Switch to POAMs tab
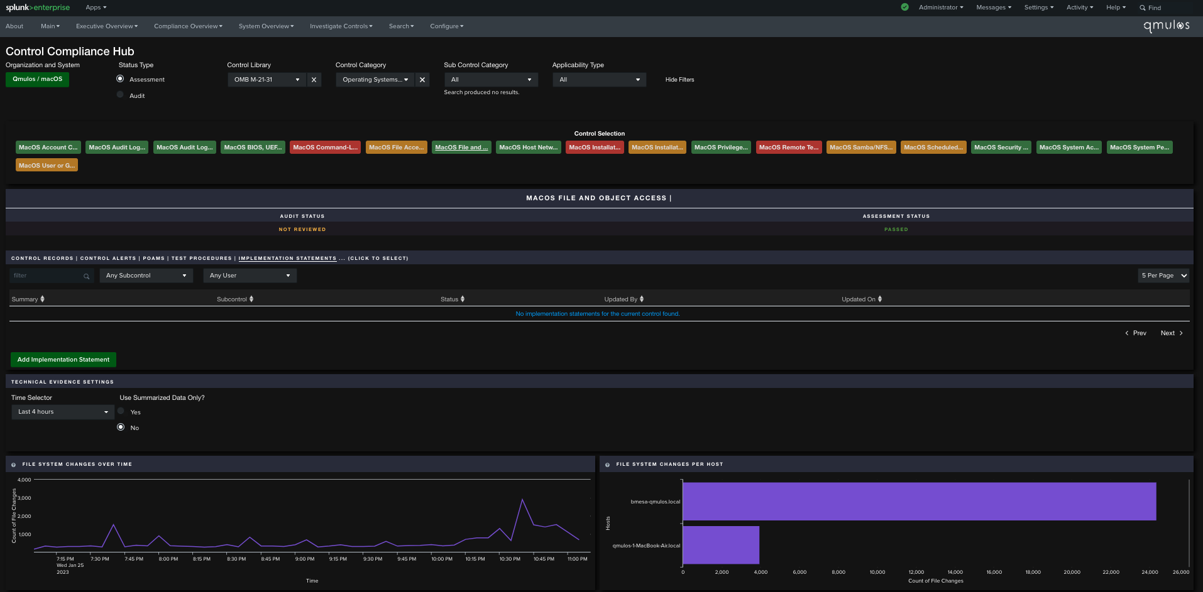Screen dimensions: 1203x592 pyautogui.click(x=154, y=259)
